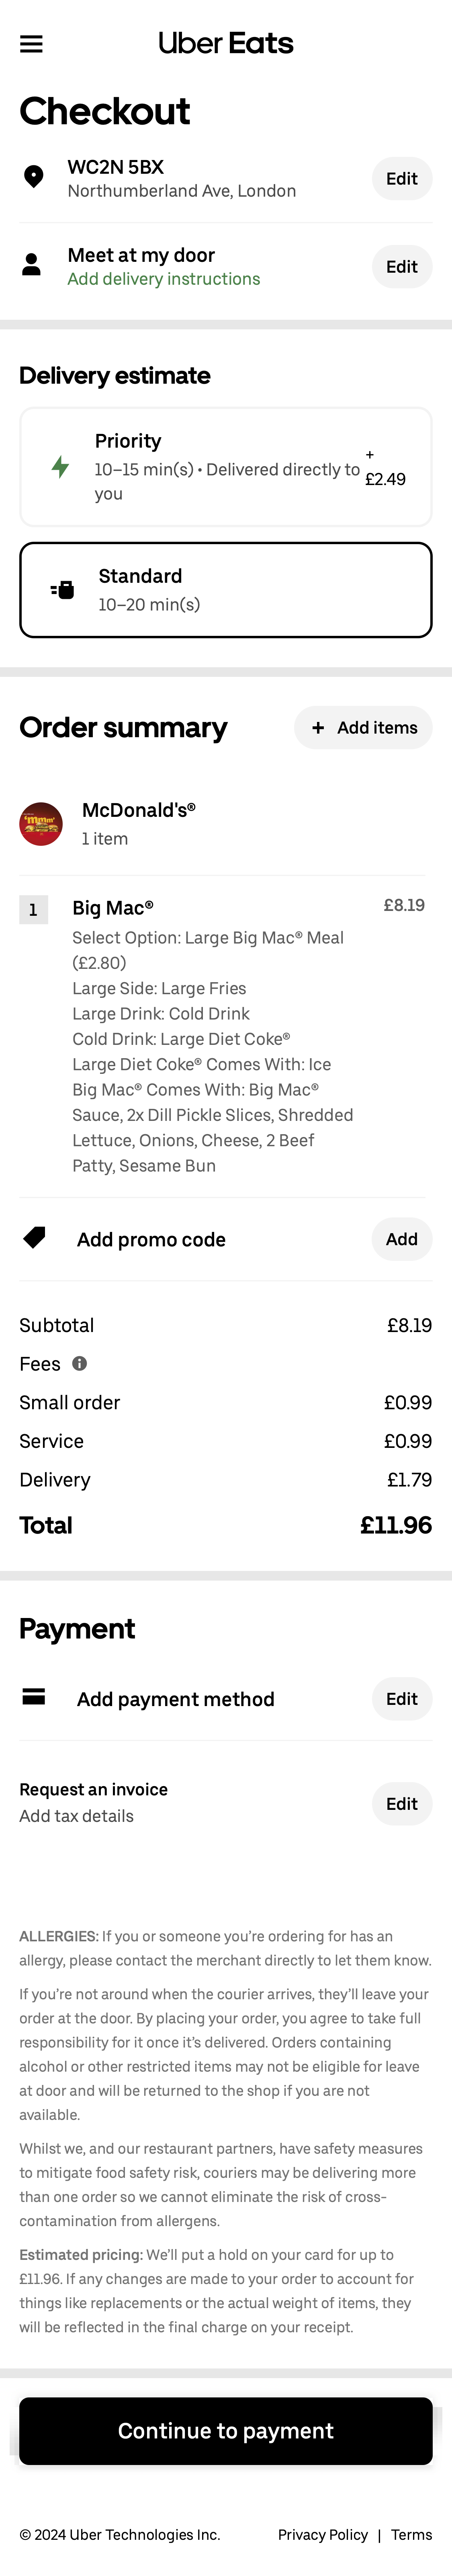Click the Fees info icon
The image size is (452, 2576).
coord(80,1363)
